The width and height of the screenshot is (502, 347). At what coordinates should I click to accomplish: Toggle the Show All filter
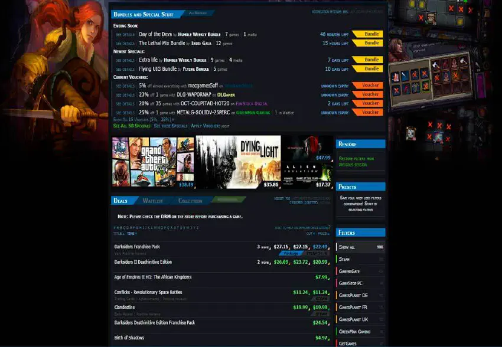coord(360,247)
